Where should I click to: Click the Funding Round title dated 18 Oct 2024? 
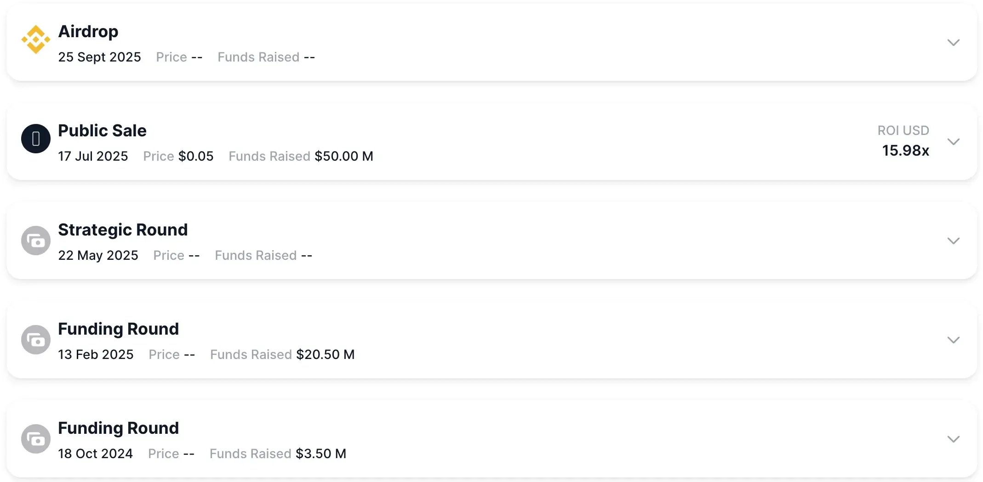click(x=118, y=428)
